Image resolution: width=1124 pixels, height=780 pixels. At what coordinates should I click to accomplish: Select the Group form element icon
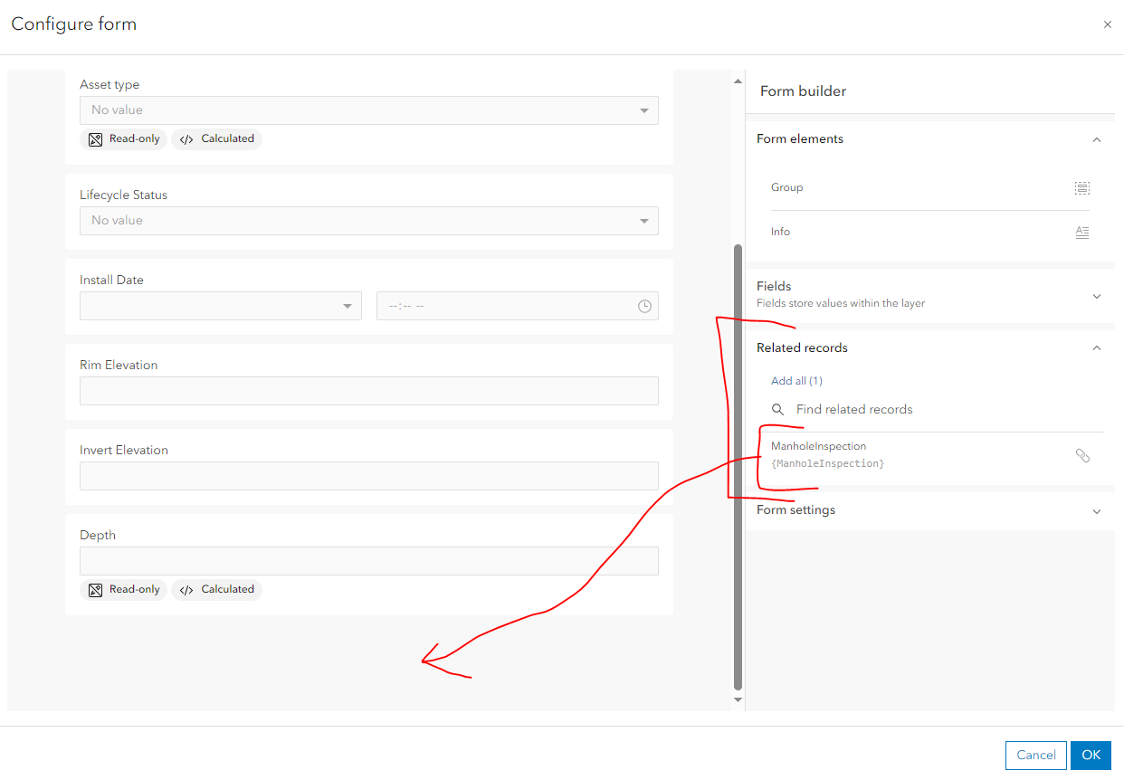point(1082,187)
